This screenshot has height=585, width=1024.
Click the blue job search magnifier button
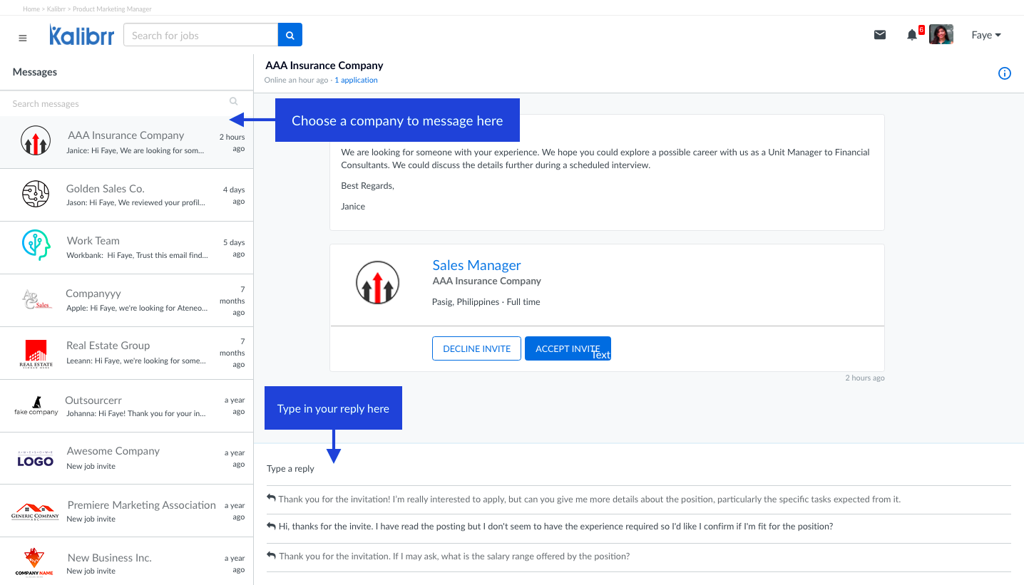(x=290, y=35)
